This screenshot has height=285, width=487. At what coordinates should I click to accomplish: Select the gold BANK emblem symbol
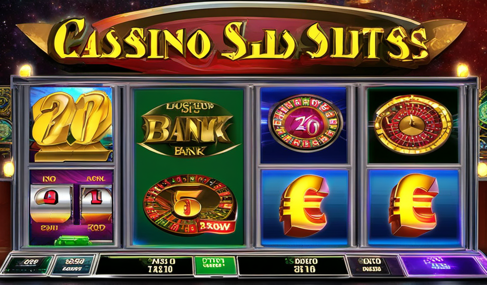pyautogui.click(x=188, y=128)
